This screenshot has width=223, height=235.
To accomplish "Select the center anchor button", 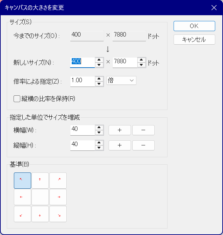I will pyautogui.click(x=40, y=197).
